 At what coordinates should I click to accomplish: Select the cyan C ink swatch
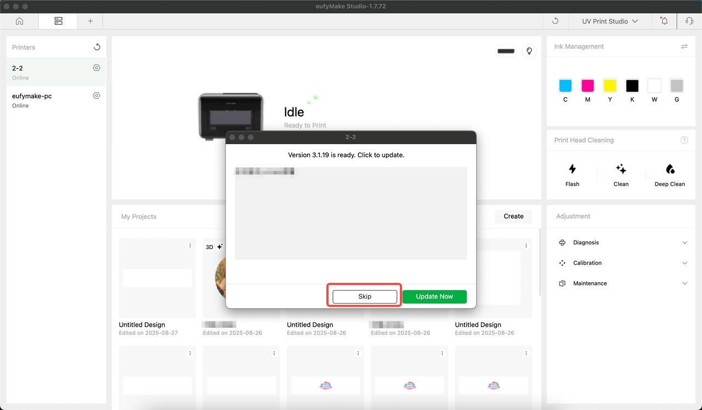[565, 86]
